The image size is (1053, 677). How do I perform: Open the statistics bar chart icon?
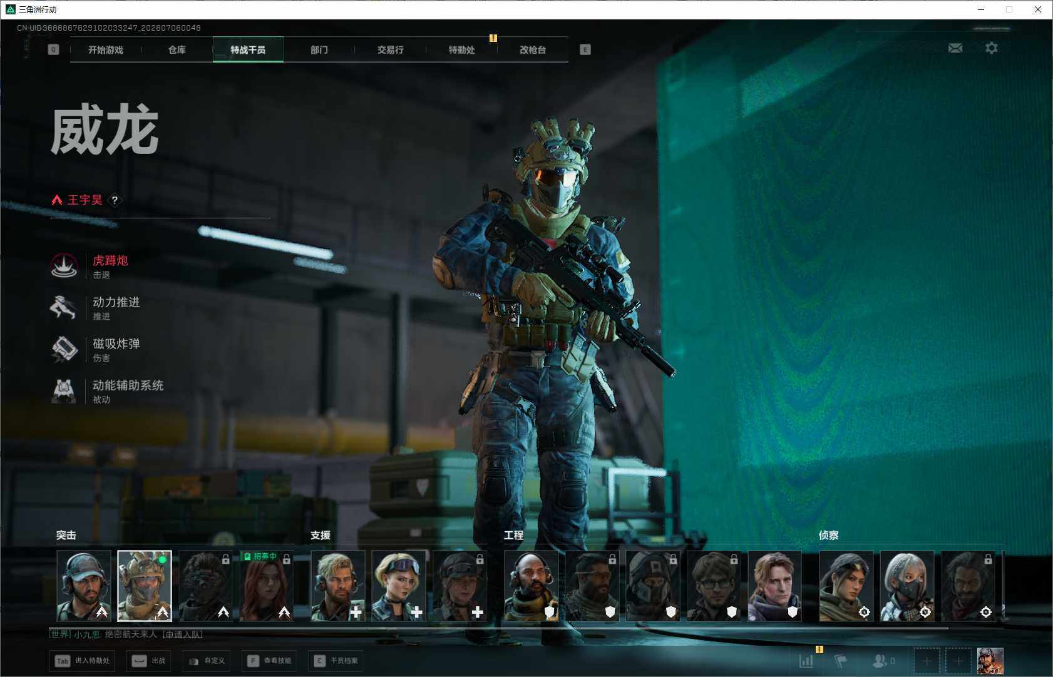806,661
